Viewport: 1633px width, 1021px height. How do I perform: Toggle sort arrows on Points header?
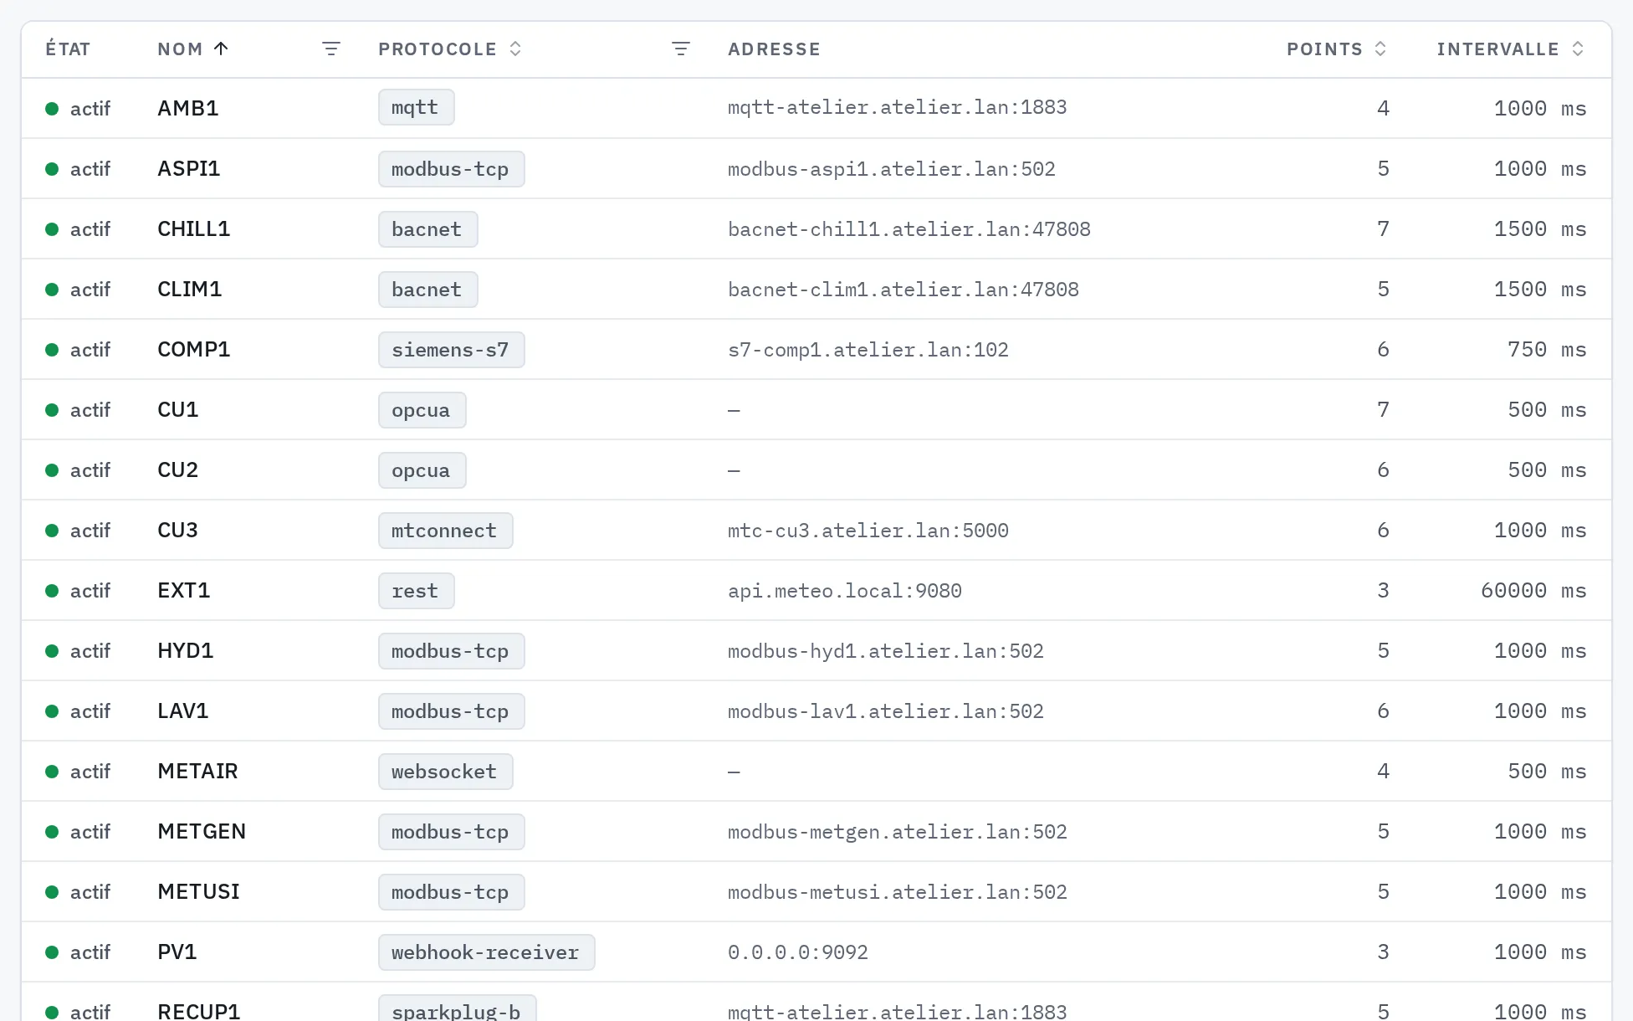tap(1380, 49)
